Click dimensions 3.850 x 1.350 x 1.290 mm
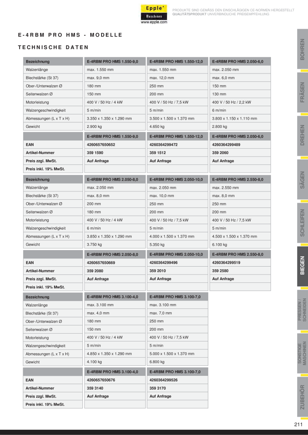This screenshot has width=308, height=435. (x=109, y=236)
